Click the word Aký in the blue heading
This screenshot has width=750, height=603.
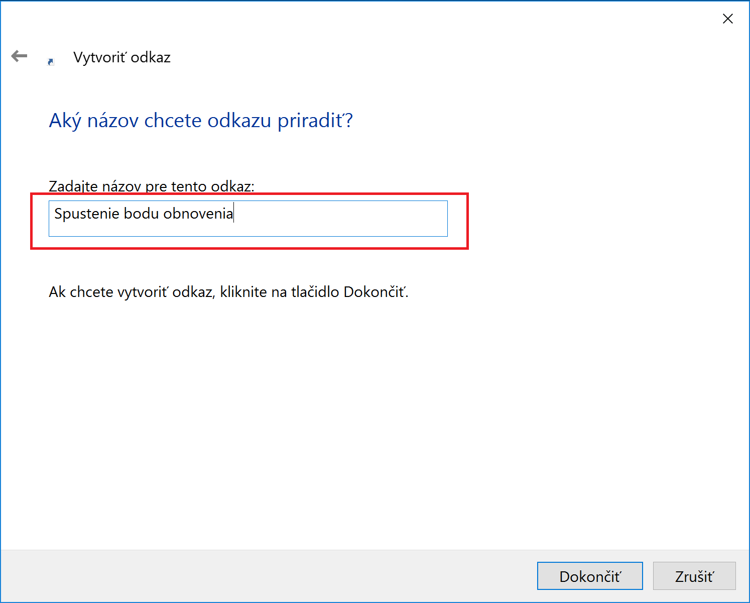coord(65,121)
